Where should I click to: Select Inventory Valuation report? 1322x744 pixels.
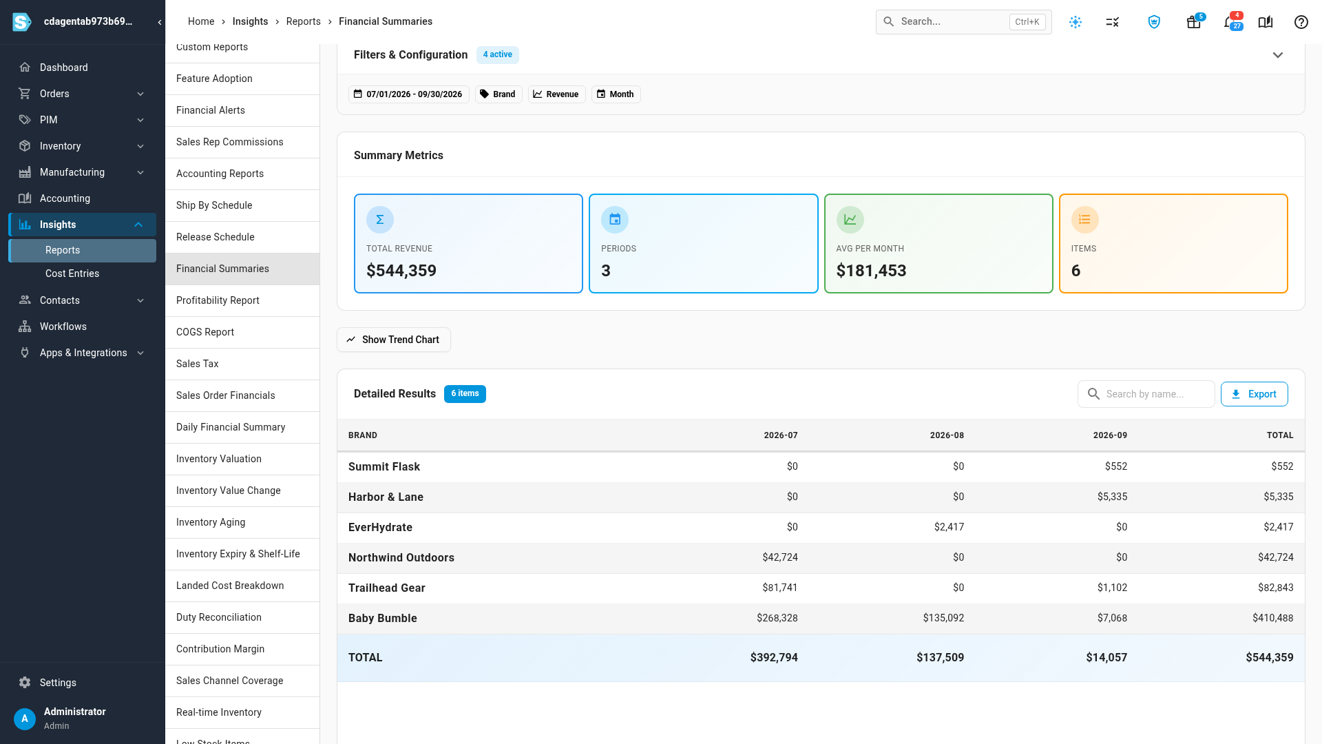[242, 459]
